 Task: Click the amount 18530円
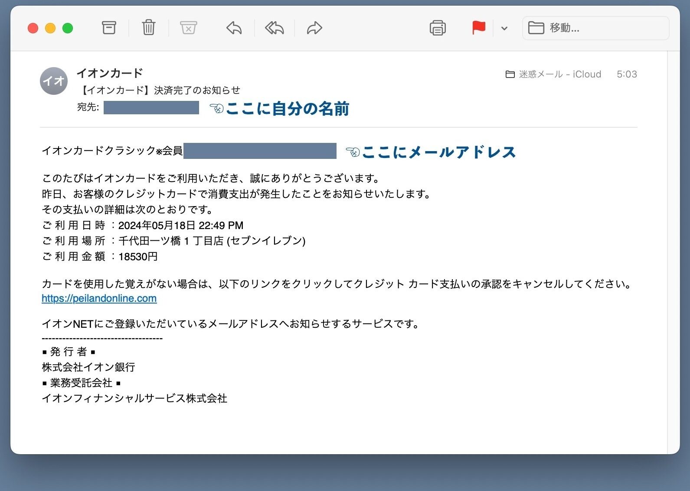tap(138, 256)
